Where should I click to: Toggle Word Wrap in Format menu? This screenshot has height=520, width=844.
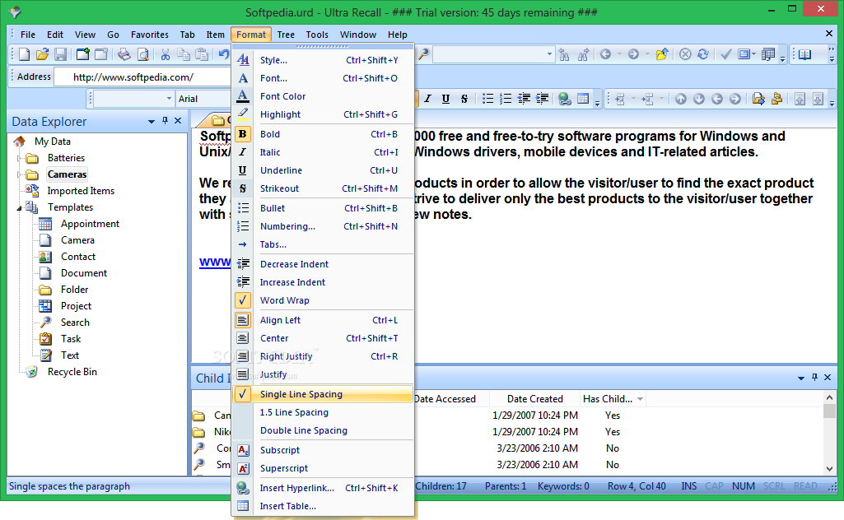[x=324, y=300]
